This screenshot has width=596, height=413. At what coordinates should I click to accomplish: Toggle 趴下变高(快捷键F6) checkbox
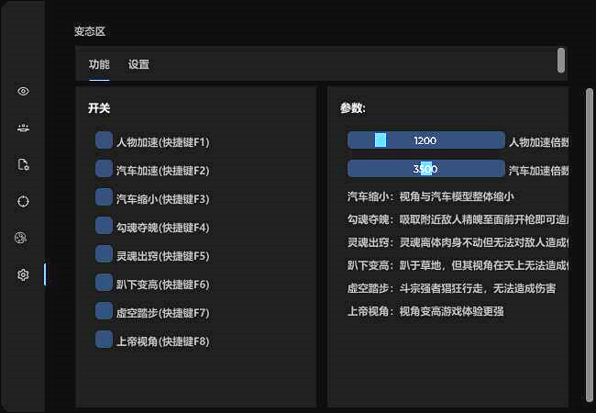104,283
